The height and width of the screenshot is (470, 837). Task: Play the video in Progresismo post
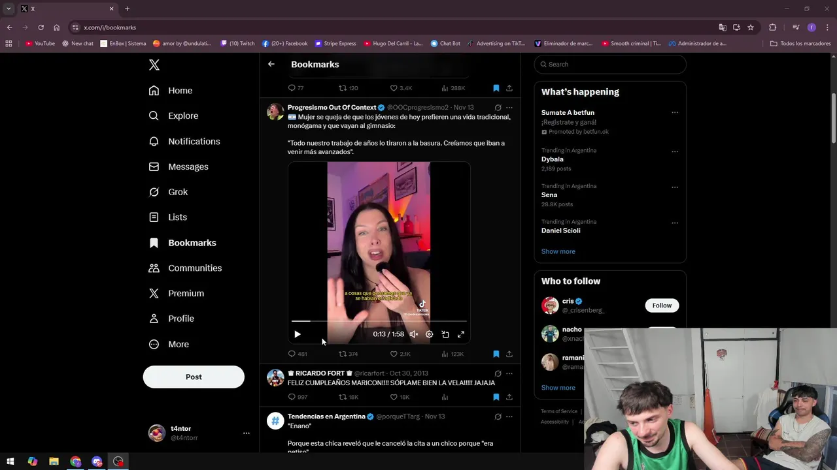click(298, 334)
